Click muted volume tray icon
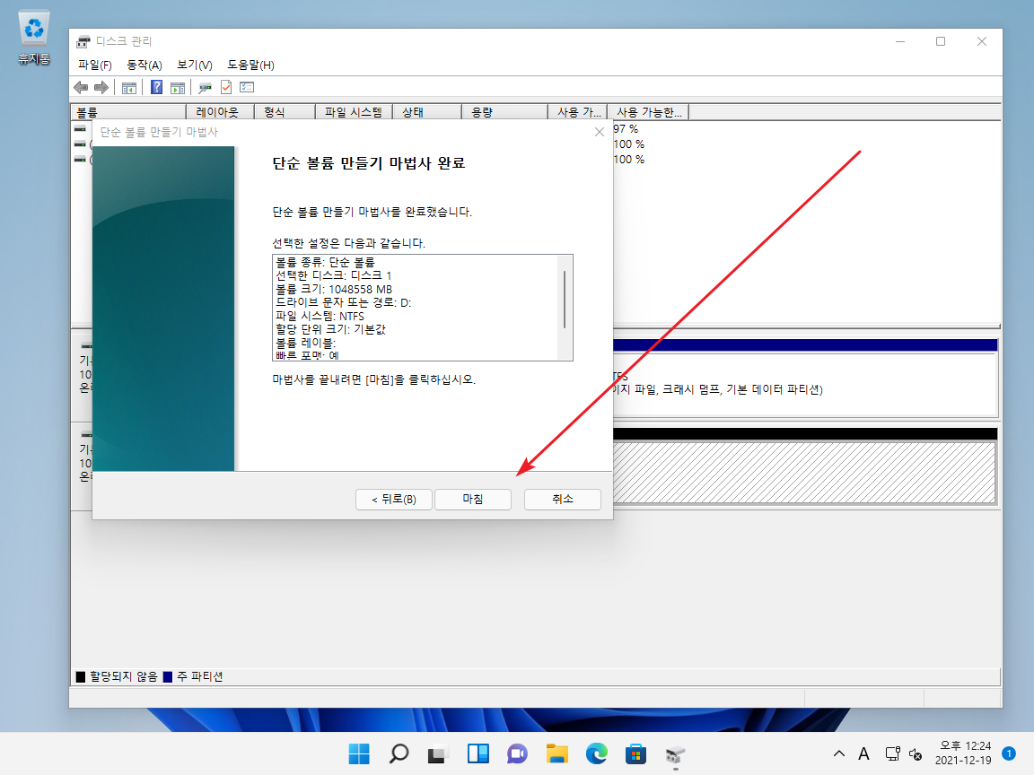 click(x=916, y=753)
